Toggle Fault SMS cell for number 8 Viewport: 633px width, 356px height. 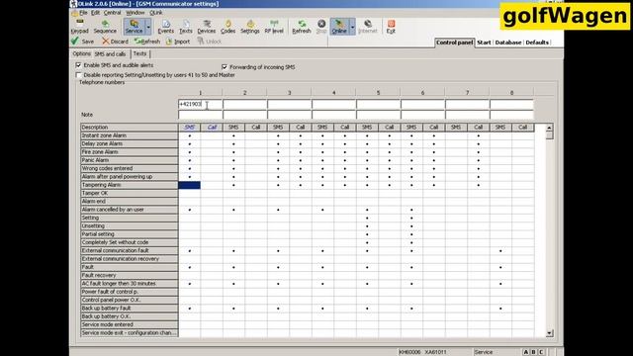click(x=500, y=267)
